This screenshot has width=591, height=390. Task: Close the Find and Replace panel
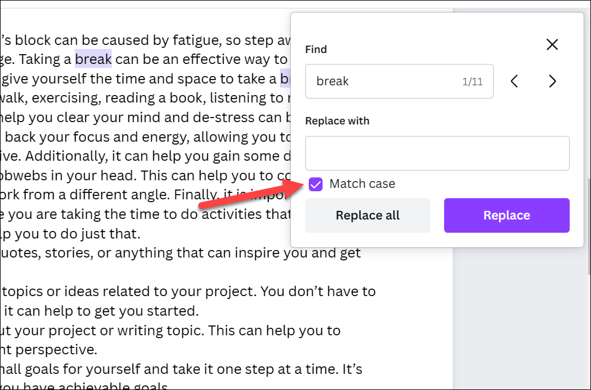(x=552, y=44)
